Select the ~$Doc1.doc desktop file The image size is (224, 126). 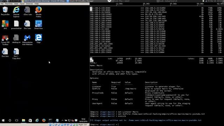tap(27, 11)
